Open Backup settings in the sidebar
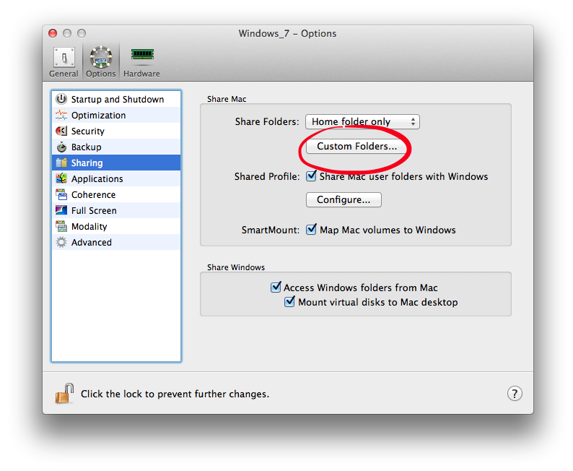573x471 pixels. [x=116, y=147]
